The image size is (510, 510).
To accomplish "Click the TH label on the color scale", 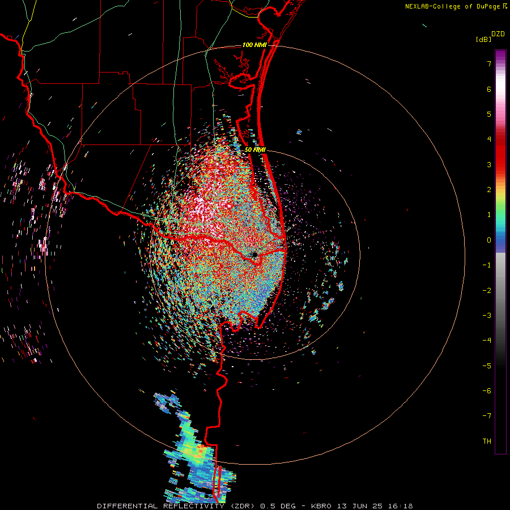I will coord(487,441).
